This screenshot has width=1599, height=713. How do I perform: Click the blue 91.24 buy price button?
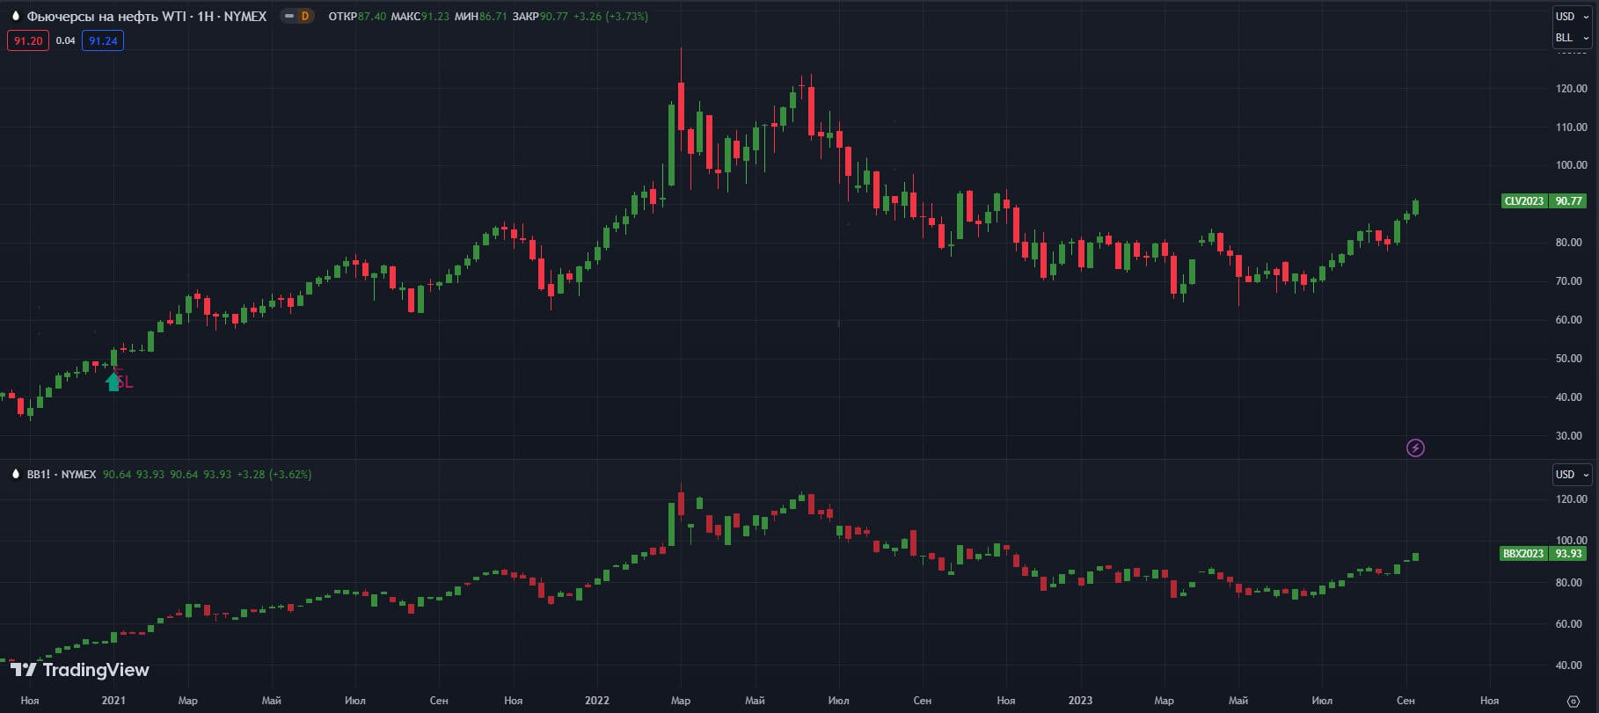click(x=103, y=40)
